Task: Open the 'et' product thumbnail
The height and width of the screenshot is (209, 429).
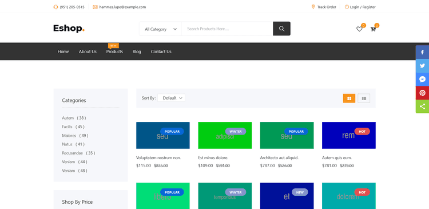Action: pyautogui.click(x=287, y=196)
